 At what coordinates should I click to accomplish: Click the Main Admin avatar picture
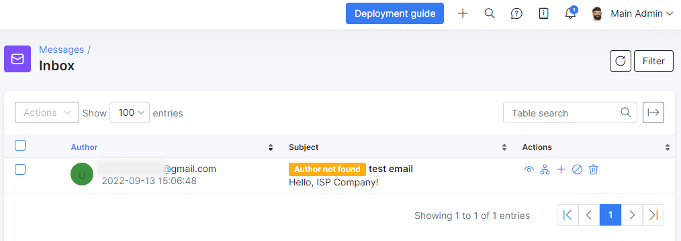tap(597, 14)
